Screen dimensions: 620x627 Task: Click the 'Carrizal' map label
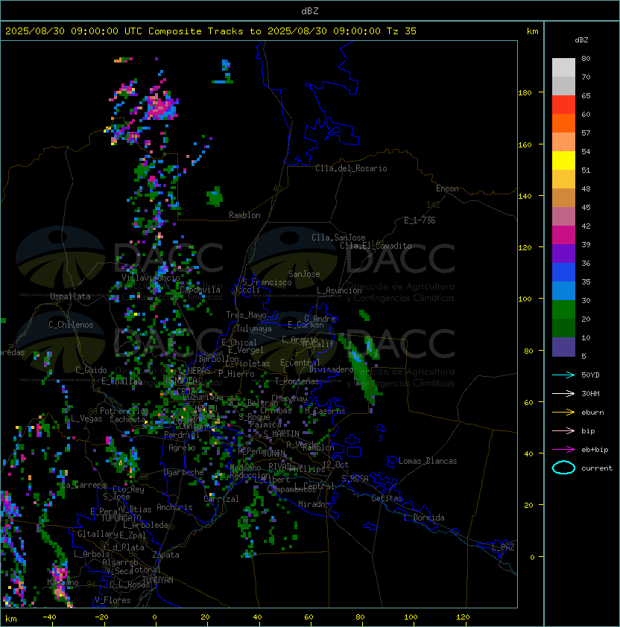click(221, 499)
